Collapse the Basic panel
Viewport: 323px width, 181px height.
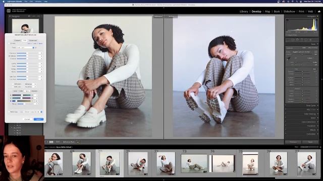317,44
